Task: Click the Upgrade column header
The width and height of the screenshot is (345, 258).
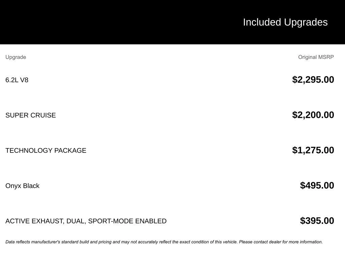Action: pyautogui.click(x=15, y=57)
